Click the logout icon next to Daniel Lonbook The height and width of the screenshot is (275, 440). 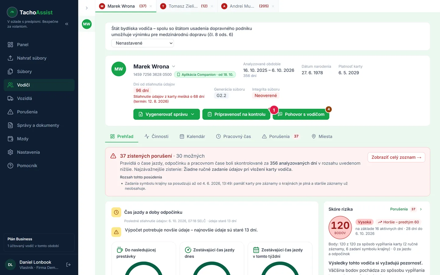tap(68, 265)
